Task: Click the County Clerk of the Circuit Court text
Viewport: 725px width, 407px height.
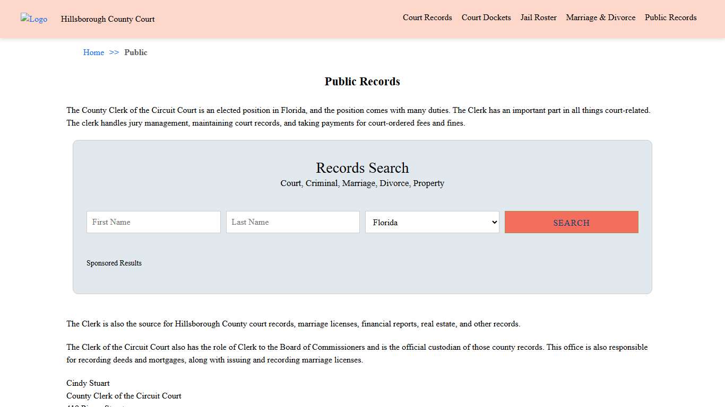Action: coord(124,396)
